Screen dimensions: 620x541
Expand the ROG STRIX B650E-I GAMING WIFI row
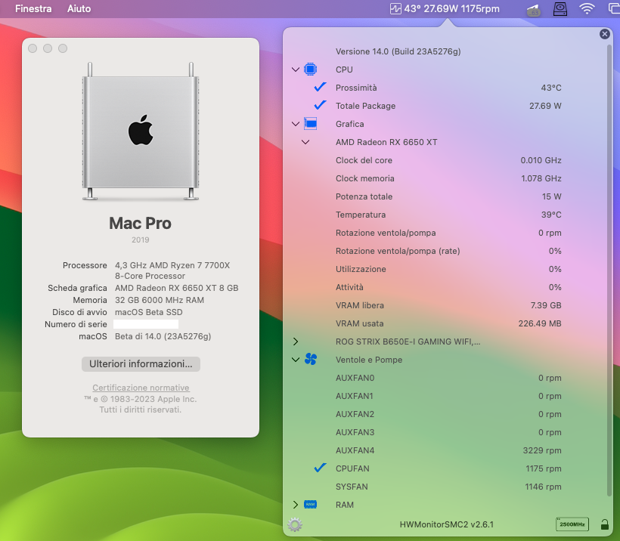(296, 342)
